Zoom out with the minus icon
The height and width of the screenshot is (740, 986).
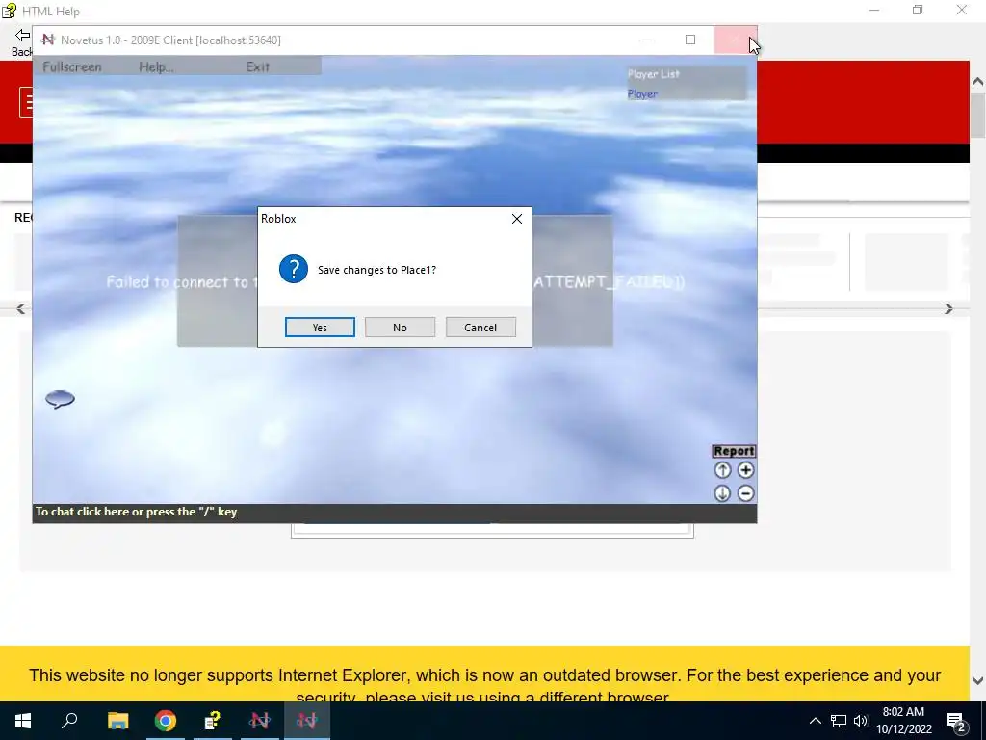(745, 493)
